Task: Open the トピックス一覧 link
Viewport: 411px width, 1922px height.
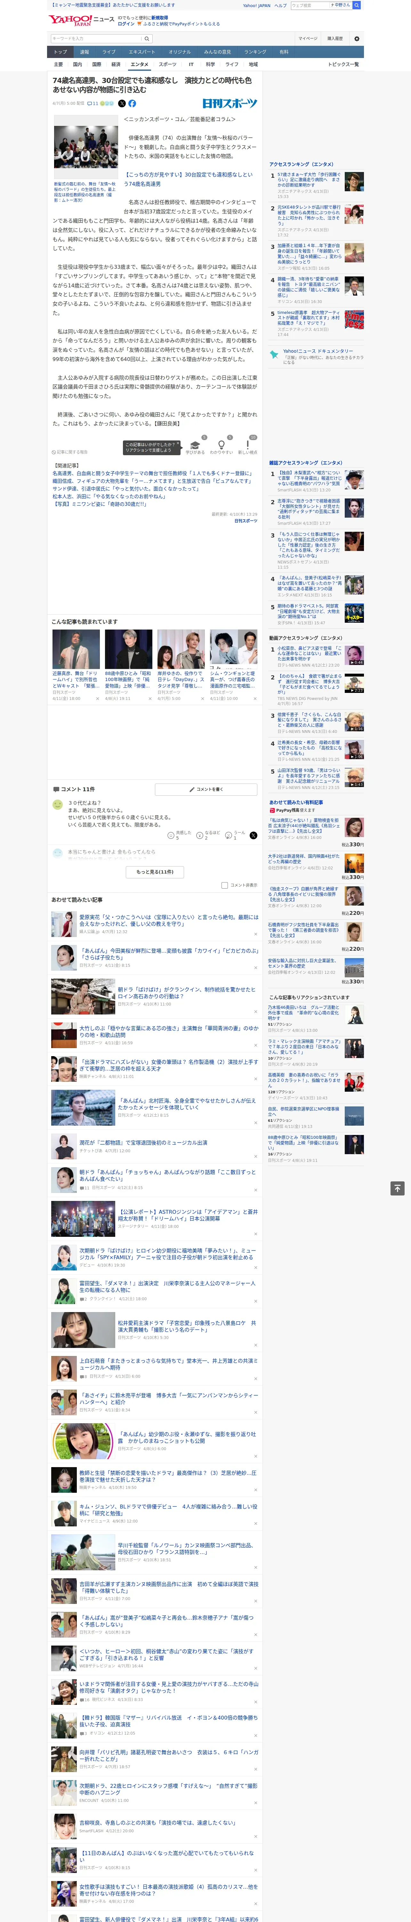Action: [x=343, y=64]
